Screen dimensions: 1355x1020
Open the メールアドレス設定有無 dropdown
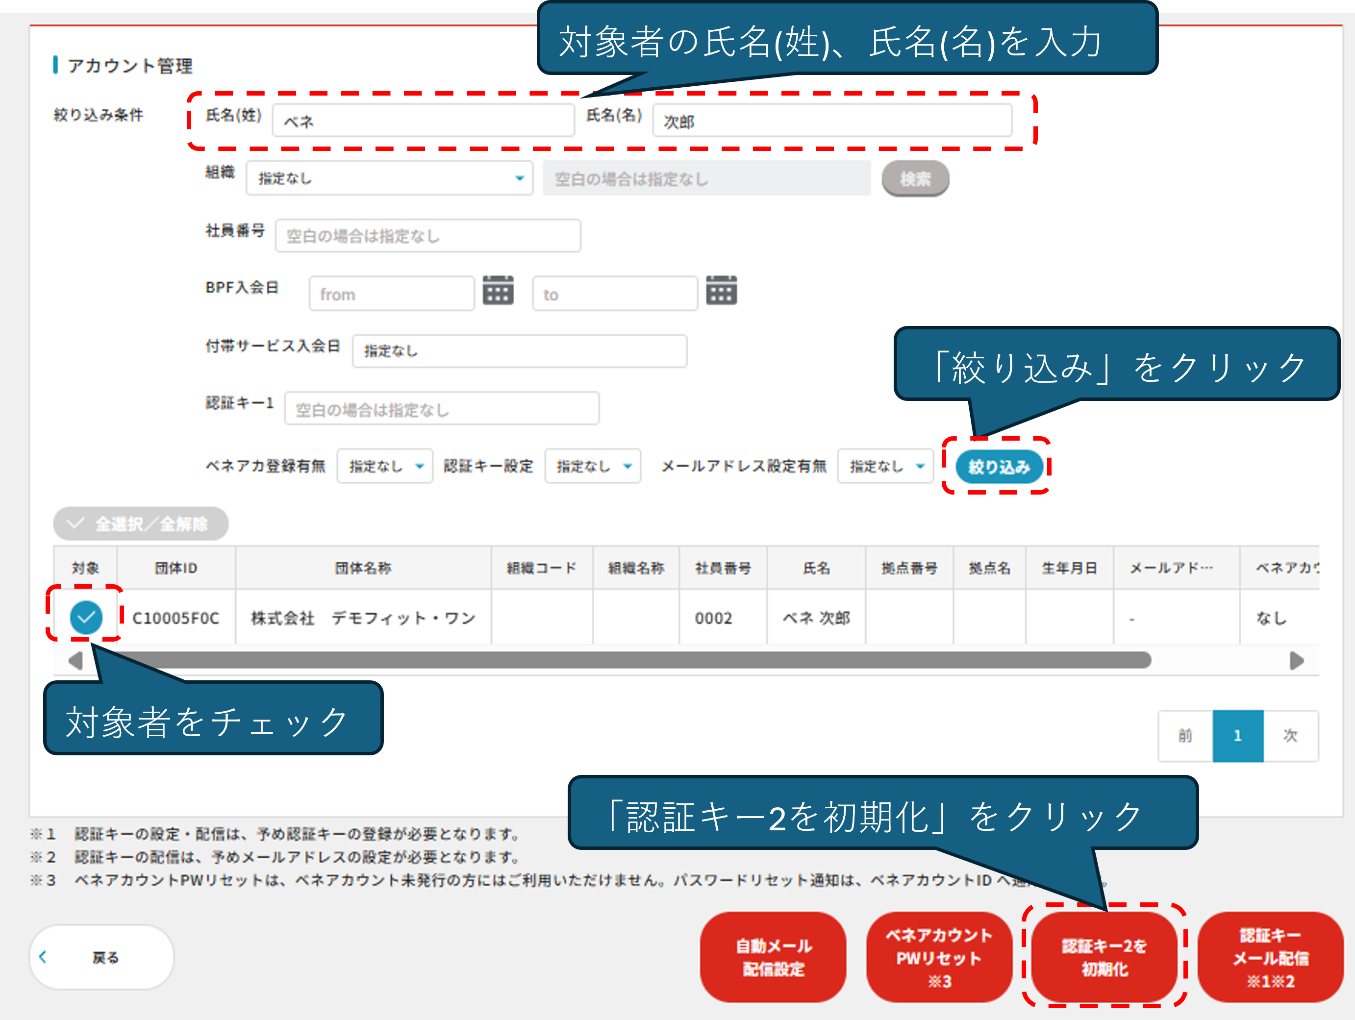886,467
